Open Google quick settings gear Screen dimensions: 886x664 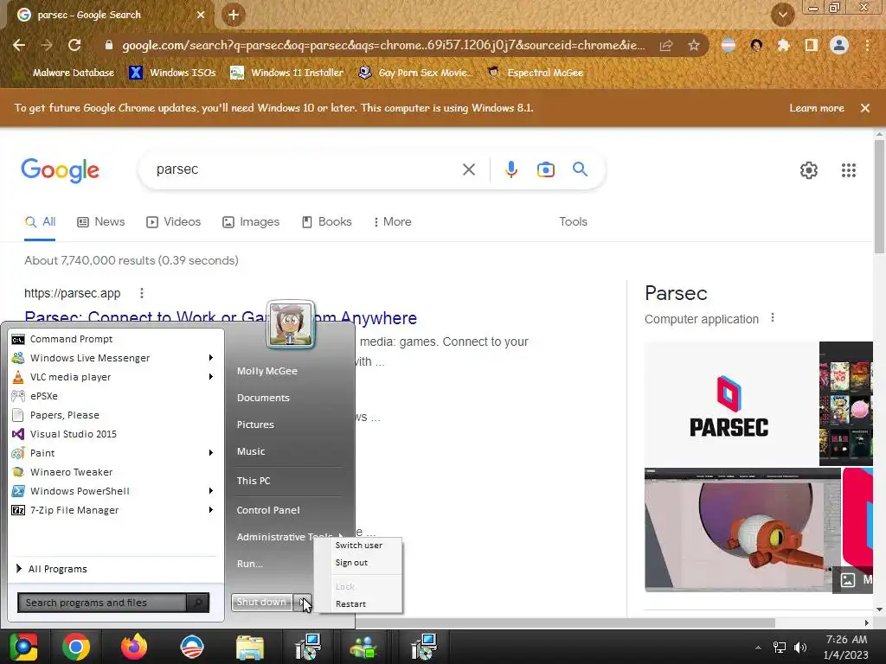(809, 170)
